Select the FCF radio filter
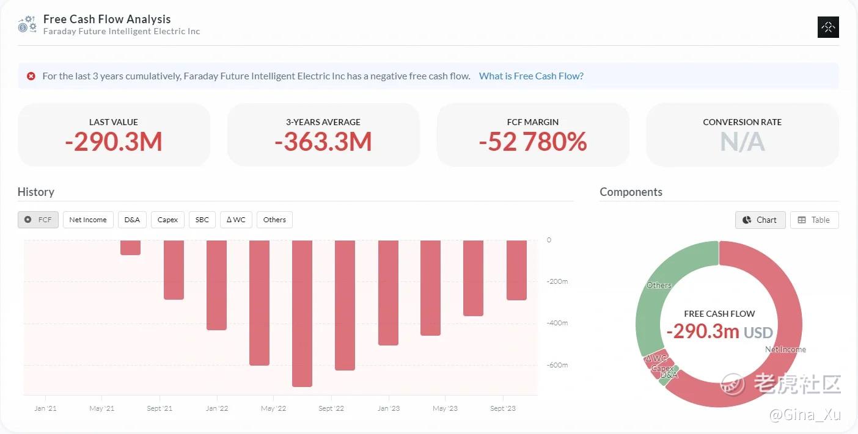Screen dimensions: 858x434 [38, 220]
